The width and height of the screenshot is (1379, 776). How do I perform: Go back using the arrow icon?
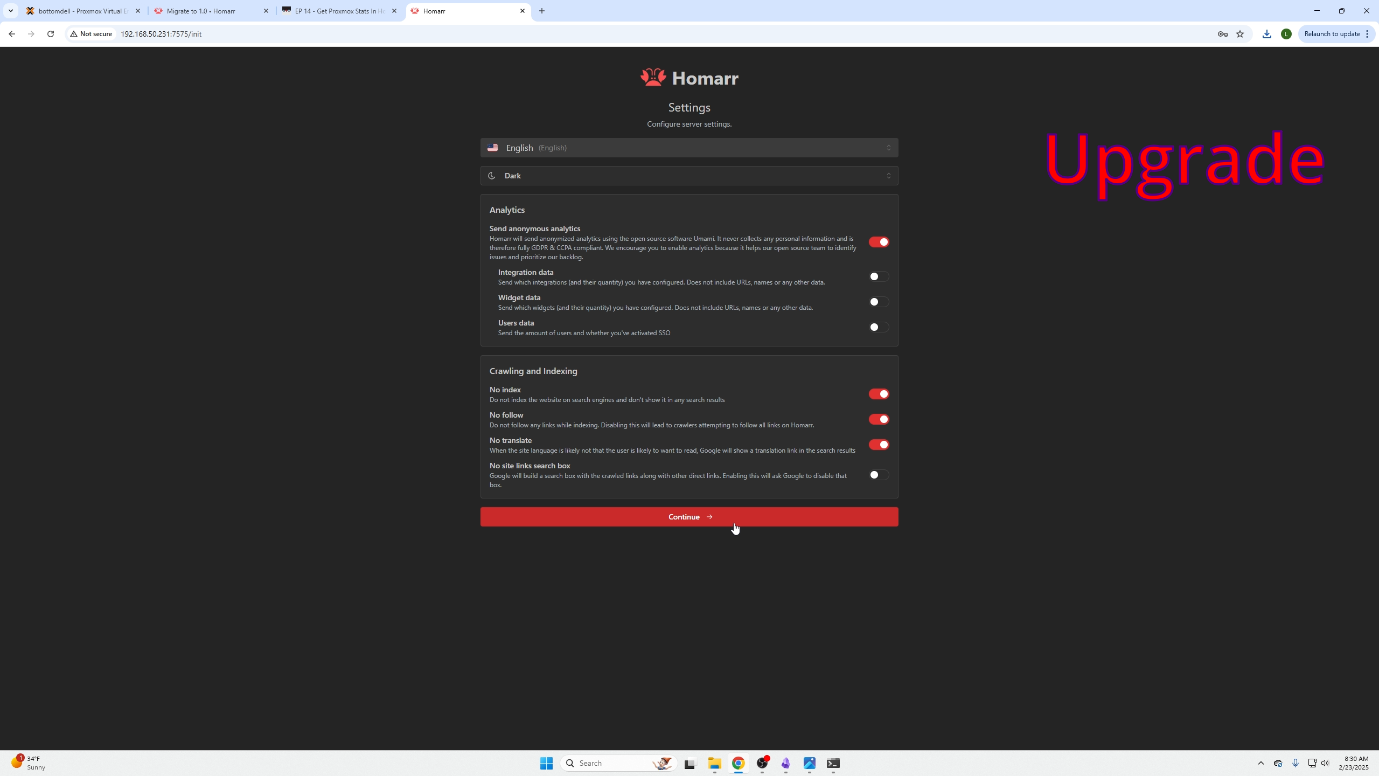tap(12, 34)
